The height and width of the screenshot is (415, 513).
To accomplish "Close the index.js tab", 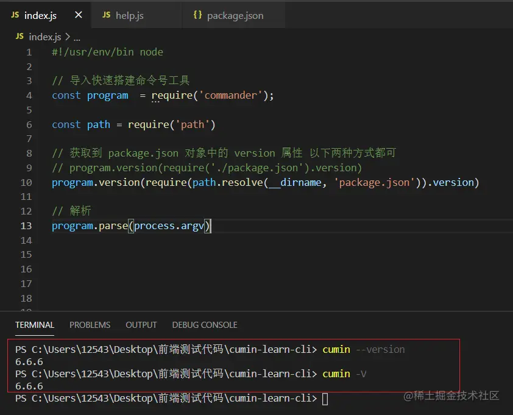I will tap(78, 15).
